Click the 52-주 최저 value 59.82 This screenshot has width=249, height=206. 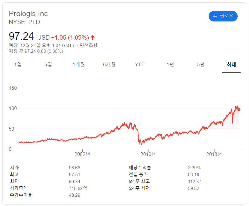point(194,188)
